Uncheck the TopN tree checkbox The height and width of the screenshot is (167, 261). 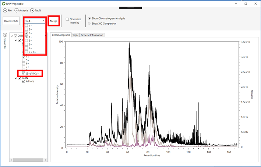click(20, 78)
